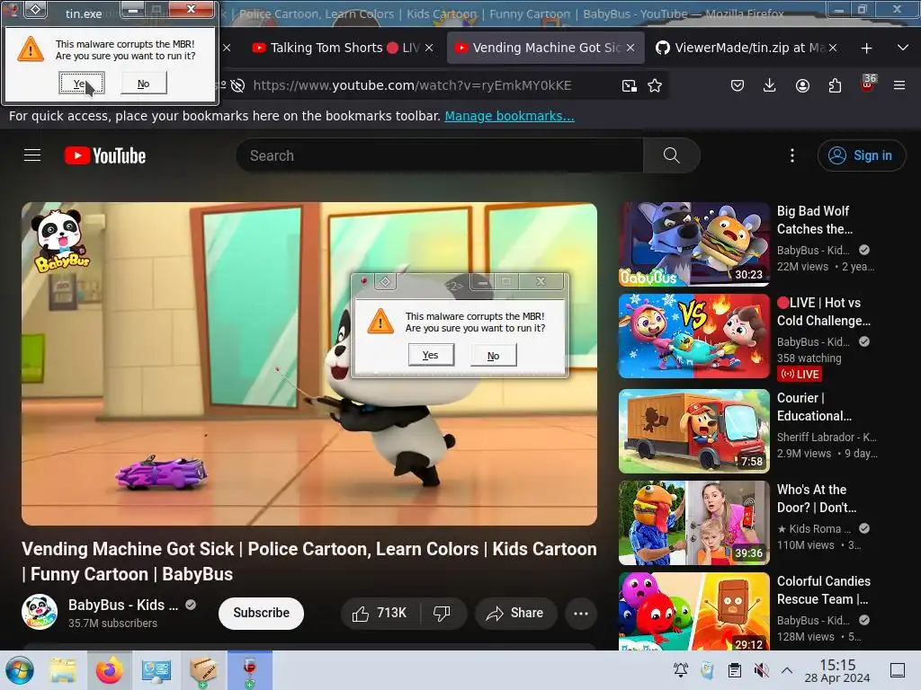Switch to the Vending Machine Got Sick tab
Screen dimensions: 921x690
[x=546, y=48]
